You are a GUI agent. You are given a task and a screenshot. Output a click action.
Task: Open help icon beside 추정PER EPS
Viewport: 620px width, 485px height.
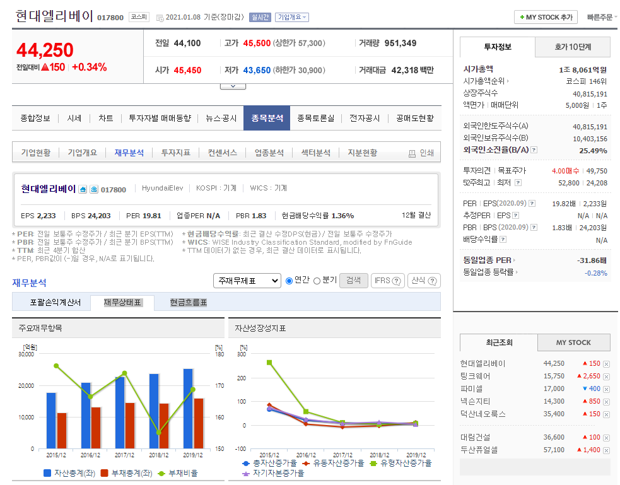click(x=515, y=216)
